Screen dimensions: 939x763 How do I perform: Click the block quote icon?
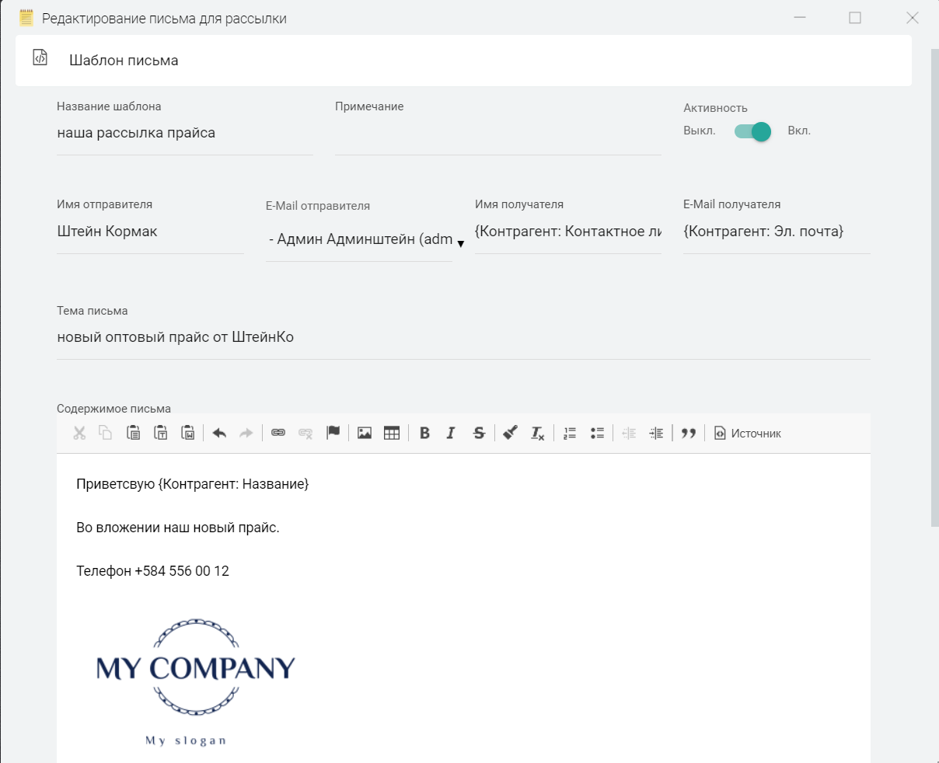pyautogui.click(x=688, y=434)
